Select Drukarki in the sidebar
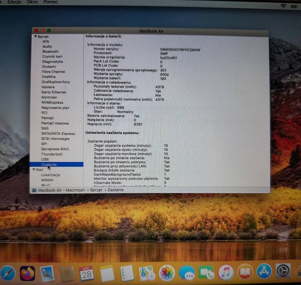This screenshot has height=285, width=301. point(49,67)
